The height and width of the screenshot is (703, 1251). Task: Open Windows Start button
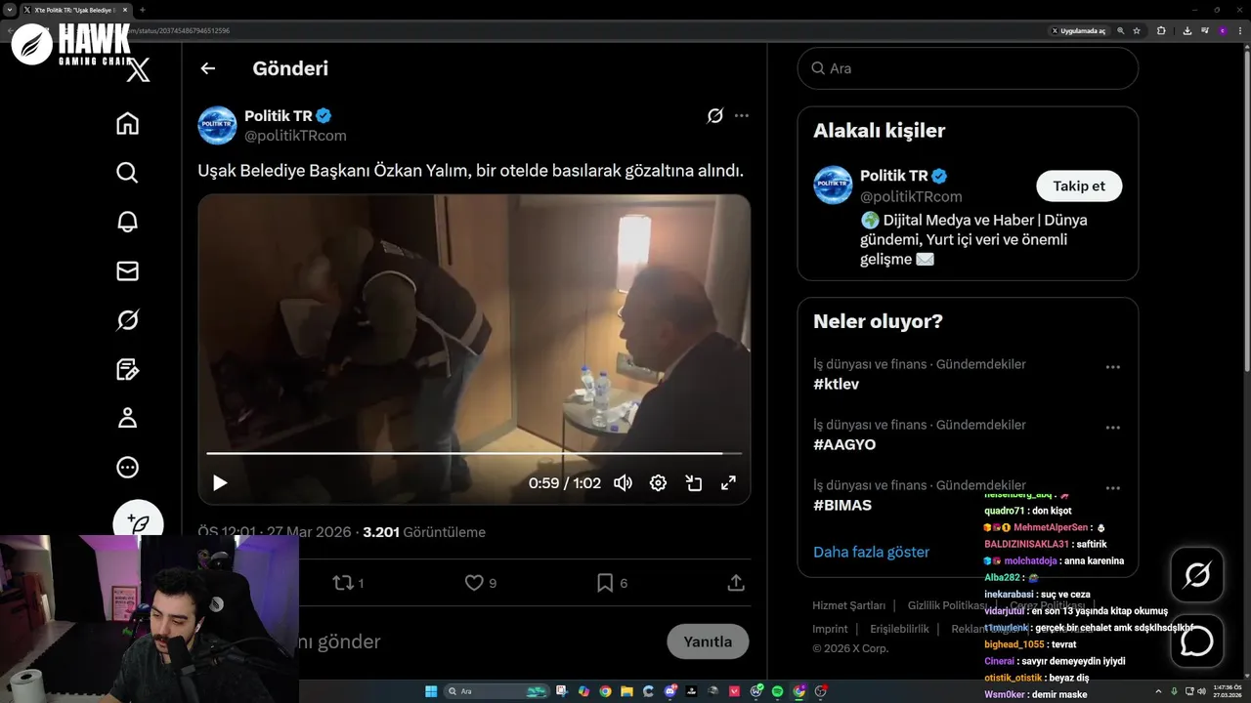click(x=431, y=691)
